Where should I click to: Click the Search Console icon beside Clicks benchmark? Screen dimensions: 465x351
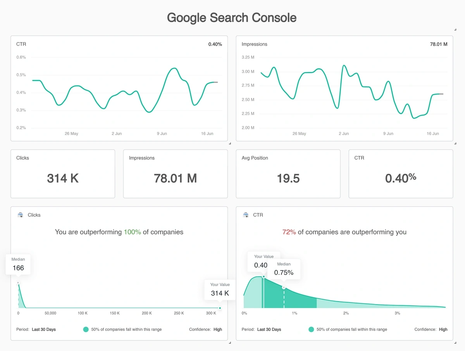pos(21,215)
